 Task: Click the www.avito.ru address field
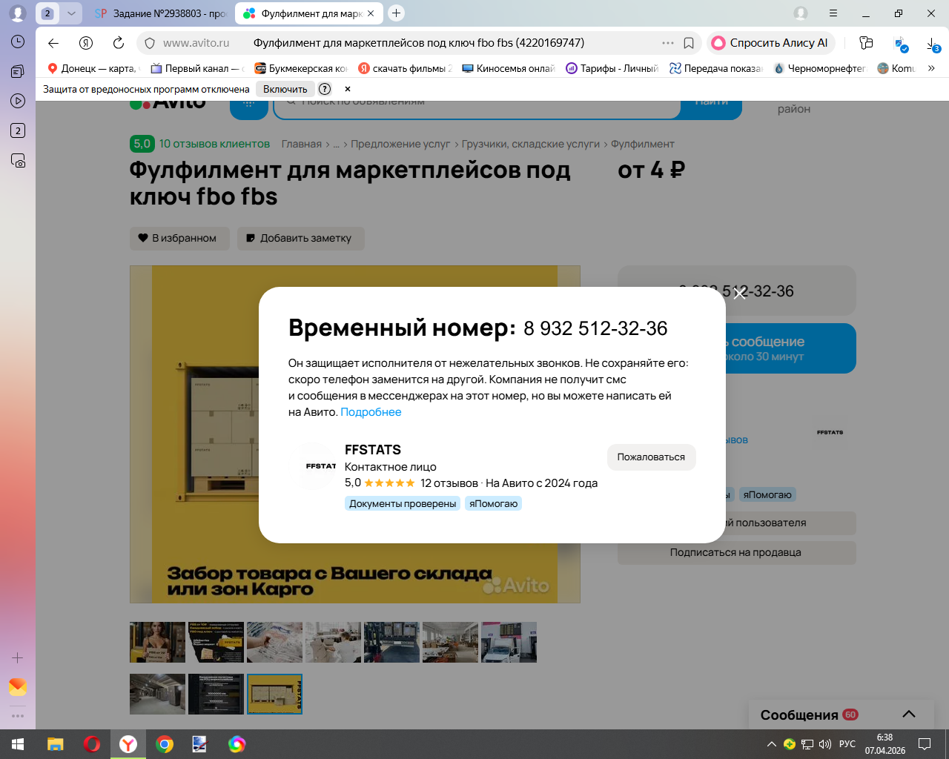click(x=196, y=43)
